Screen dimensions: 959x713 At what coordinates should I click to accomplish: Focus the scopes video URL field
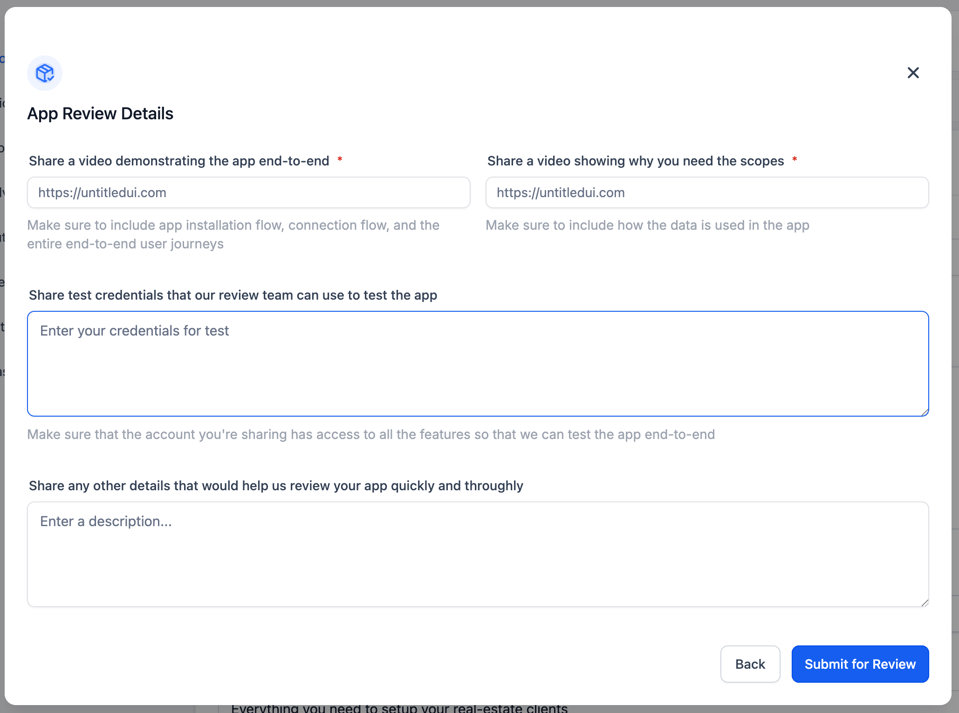point(707,192)
